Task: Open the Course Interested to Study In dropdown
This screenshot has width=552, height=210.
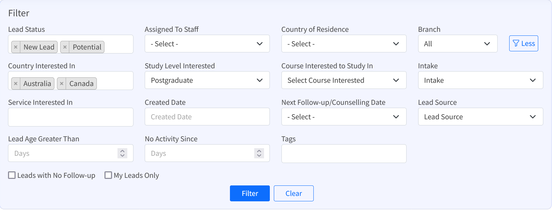Action: 344,80
